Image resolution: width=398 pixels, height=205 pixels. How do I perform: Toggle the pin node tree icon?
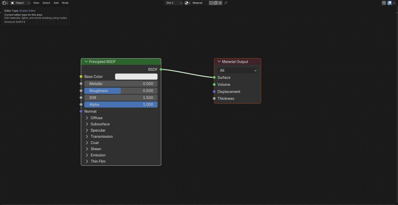coord(226,3)
